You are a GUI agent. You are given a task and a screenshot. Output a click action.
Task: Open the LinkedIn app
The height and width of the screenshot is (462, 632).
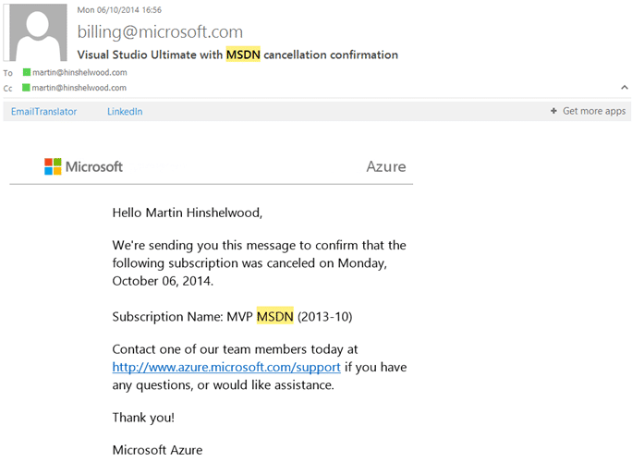click(x=125, y=112)
